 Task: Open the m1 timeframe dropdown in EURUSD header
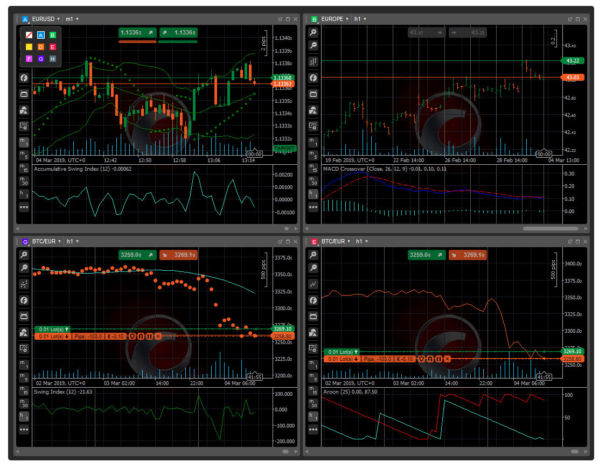click(72, 19)
